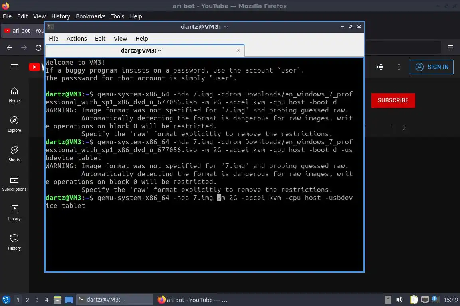Switch to workspace 3
The height and width of the screenshot is (306, 460).
click(x=37, y=300)
